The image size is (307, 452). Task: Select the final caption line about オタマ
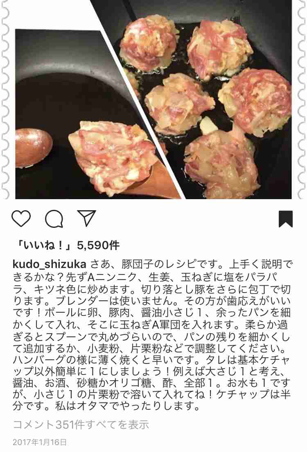click(x=106, y=406)
